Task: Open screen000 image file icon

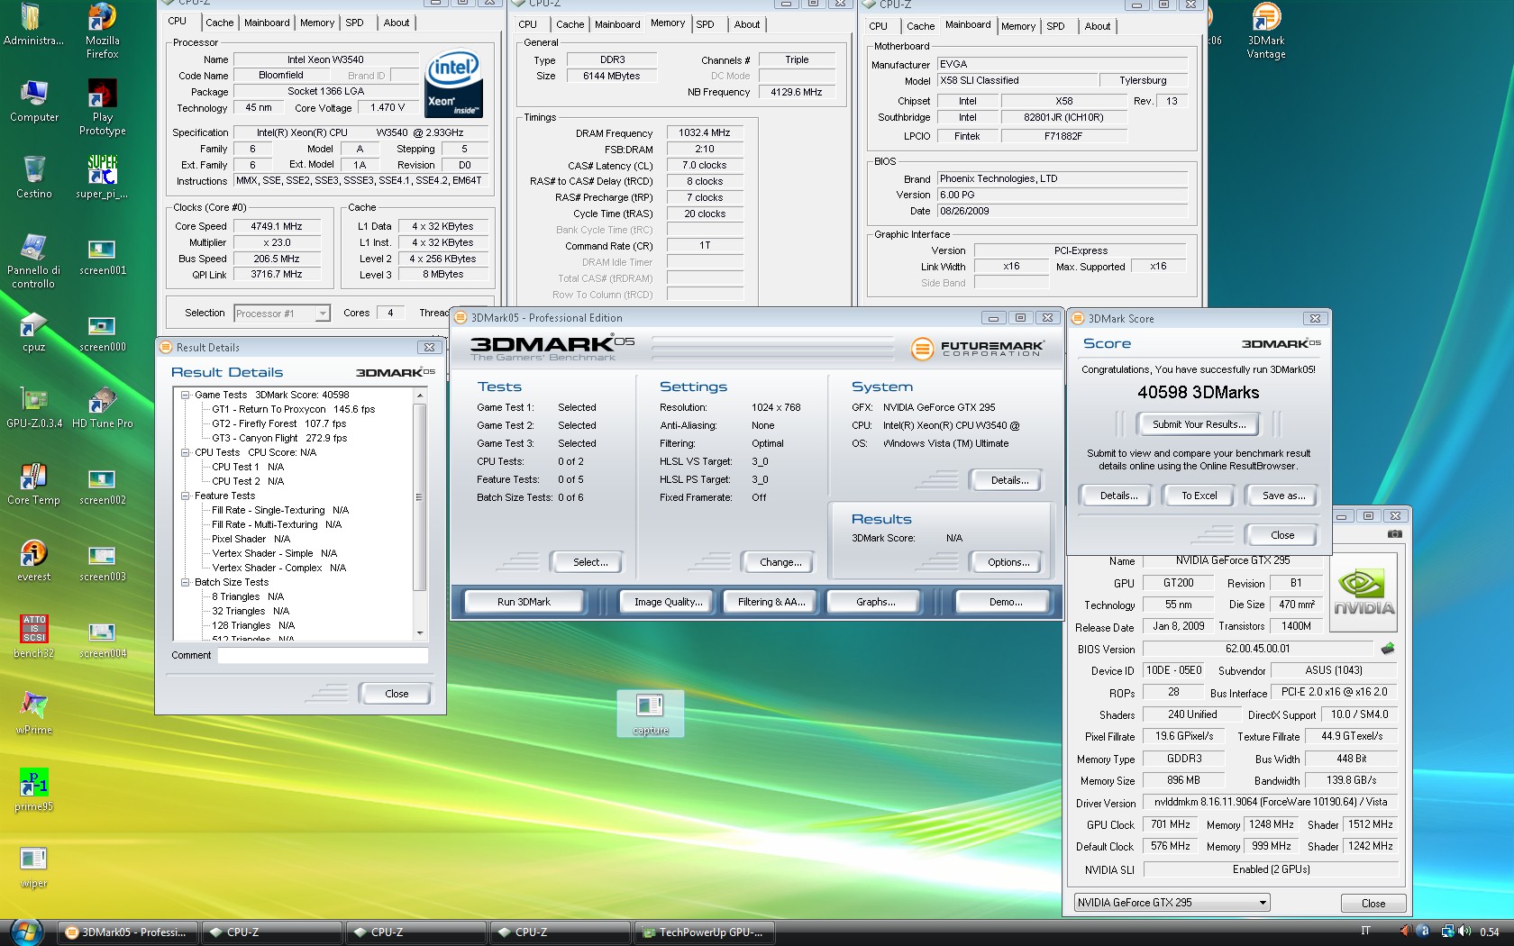Action: pos(102,332)
